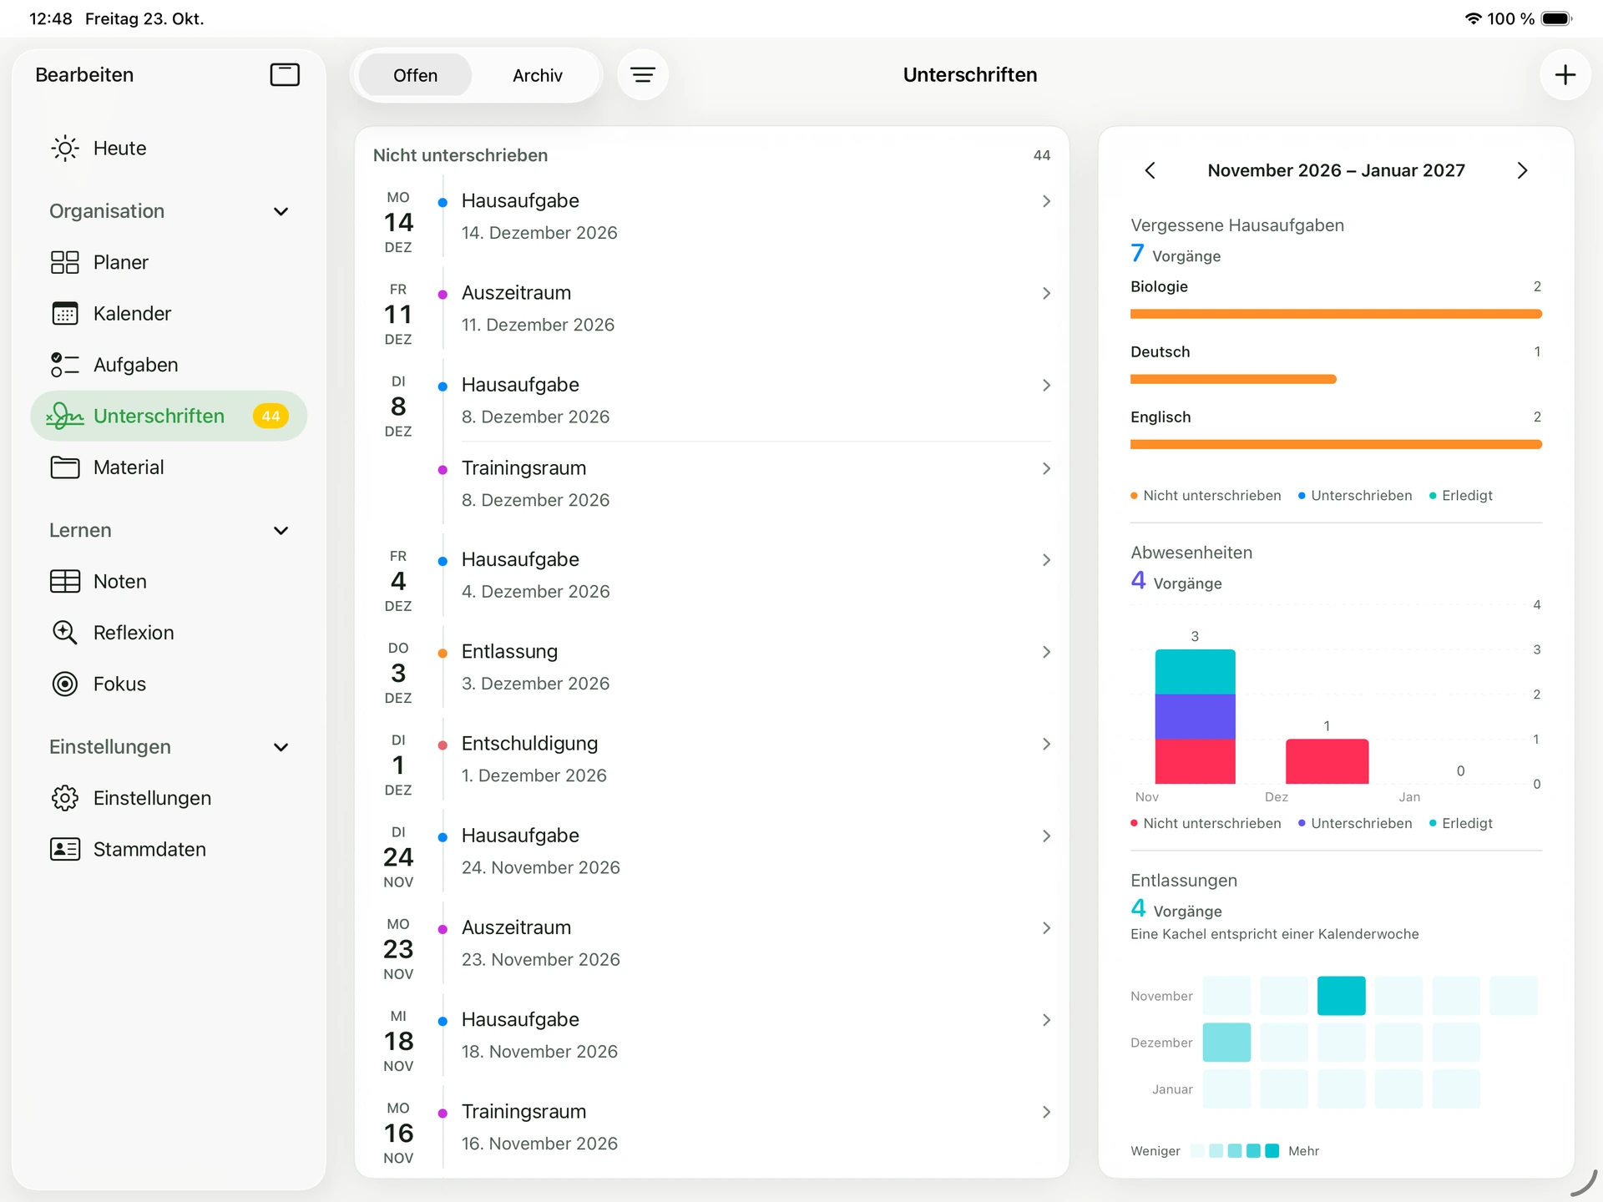Tap the Wi-Fi icon in status bar
Image resolution: width=1603 pixels, height=1202 pixels.
pyautogui.click(x=1474, y=18)
